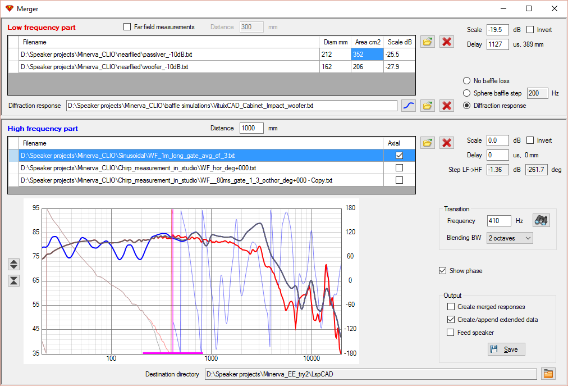Click binoculars icon to find transition frequency
Screen dimensions: 568x386
coord(541,220)
